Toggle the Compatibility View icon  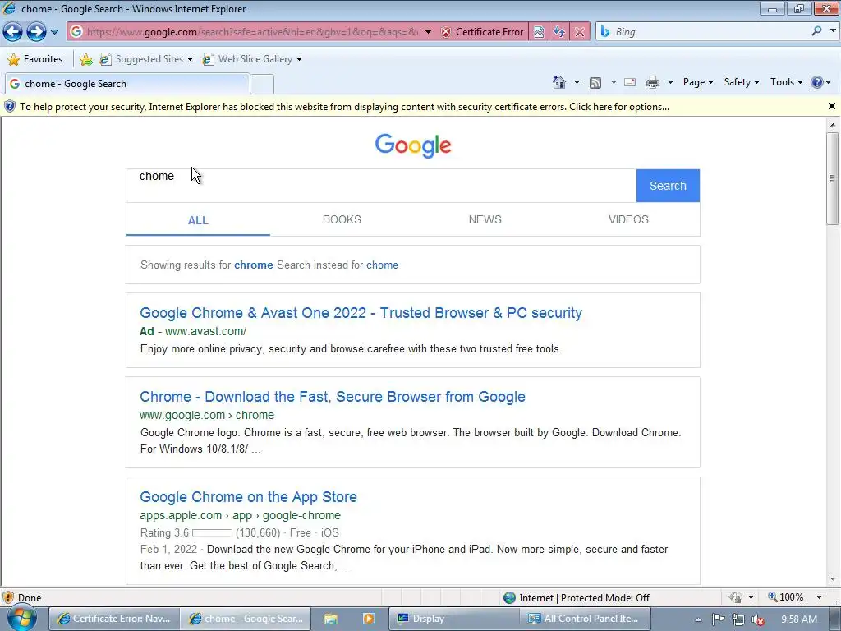539,32
